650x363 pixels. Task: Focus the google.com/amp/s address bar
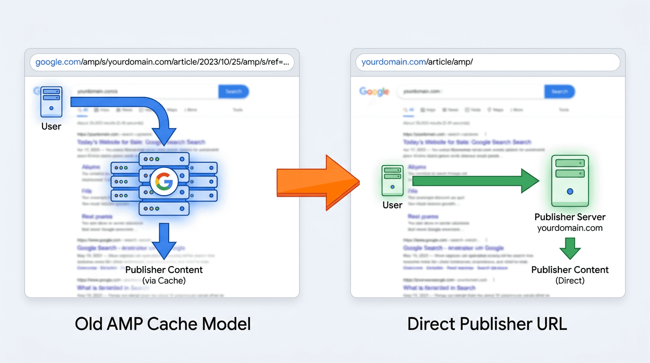point(162,62)
